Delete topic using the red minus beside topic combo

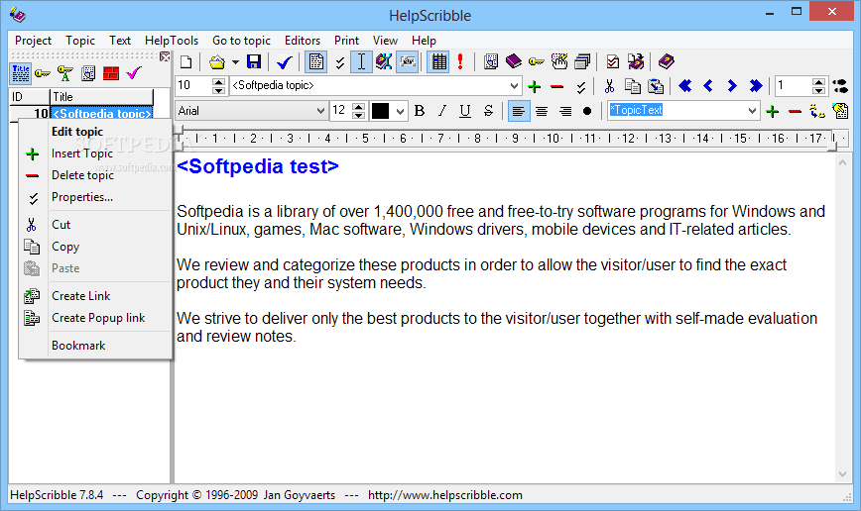557,86
